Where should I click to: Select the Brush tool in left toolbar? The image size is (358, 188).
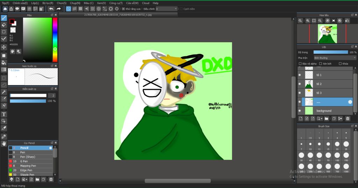(4, 18)
